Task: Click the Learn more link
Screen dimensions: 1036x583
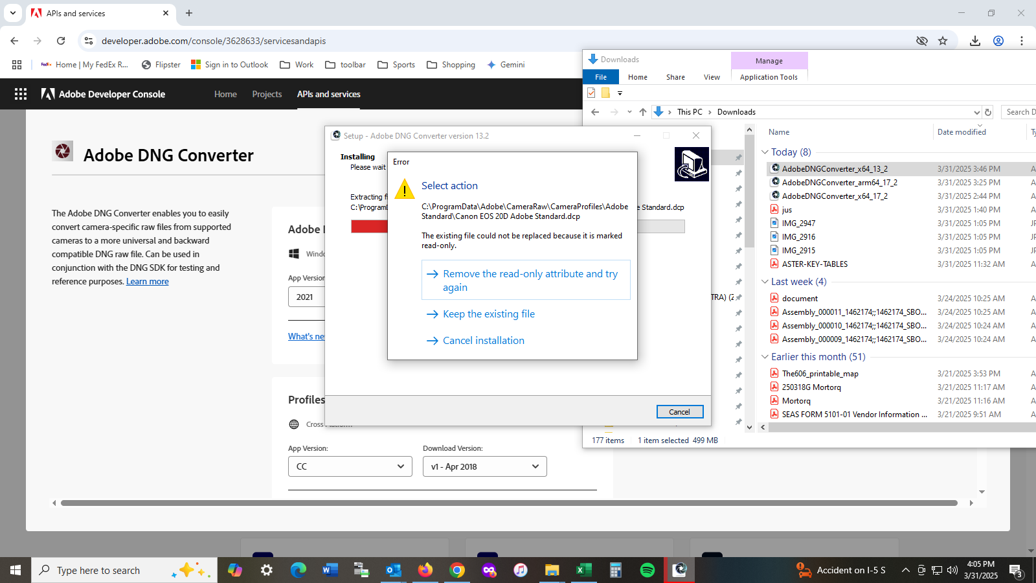Action: coord(147,281)
